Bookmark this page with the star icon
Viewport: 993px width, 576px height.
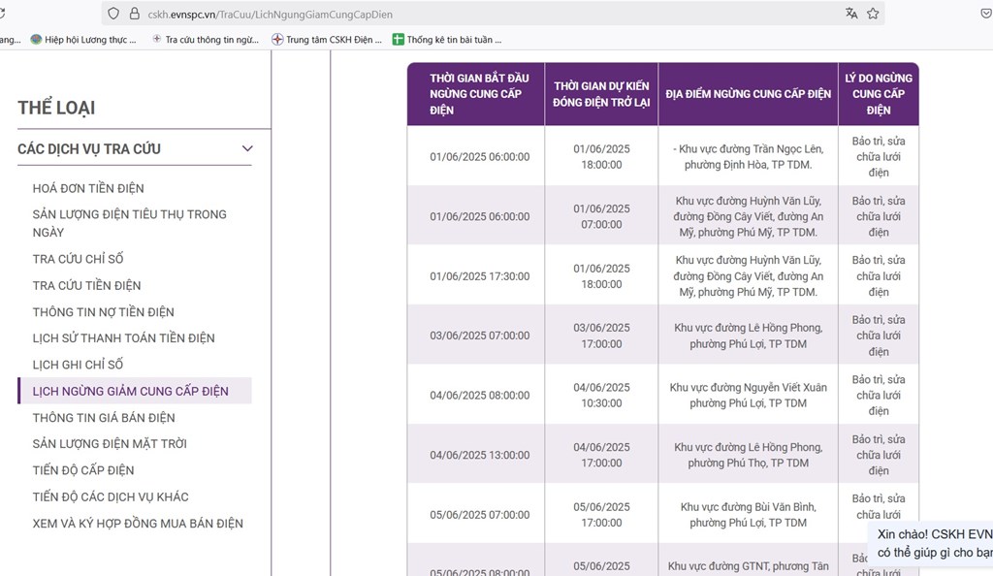click(873, 14)
